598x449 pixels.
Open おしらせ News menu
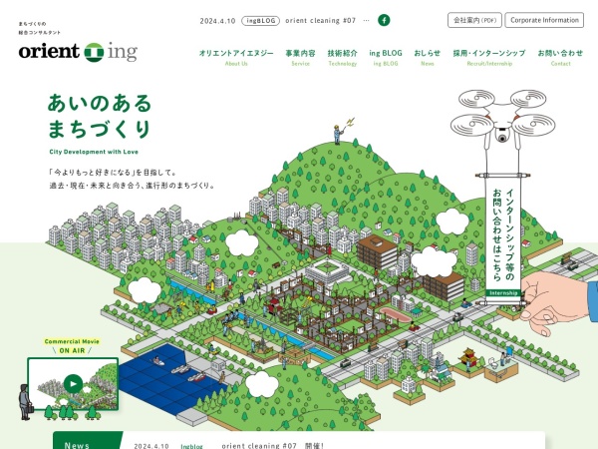428,58
